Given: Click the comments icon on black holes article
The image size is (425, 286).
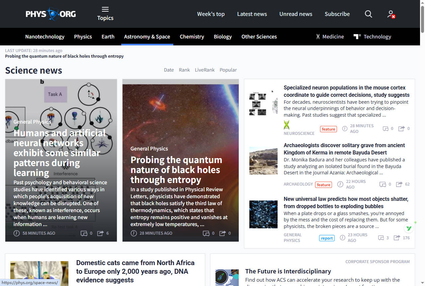Looking at the screenshot, I should coord(206,233).
